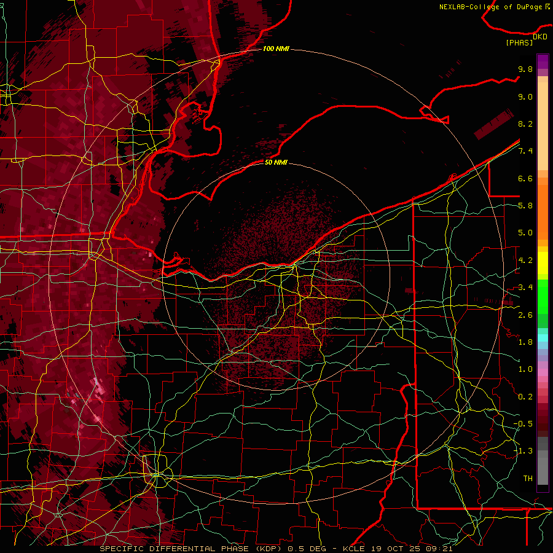Click the -0.5 legend value
553x553 pixels.
coord(523,424)
